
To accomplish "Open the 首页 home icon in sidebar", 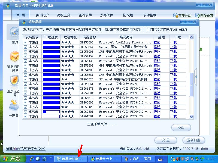I will (14, 32).
